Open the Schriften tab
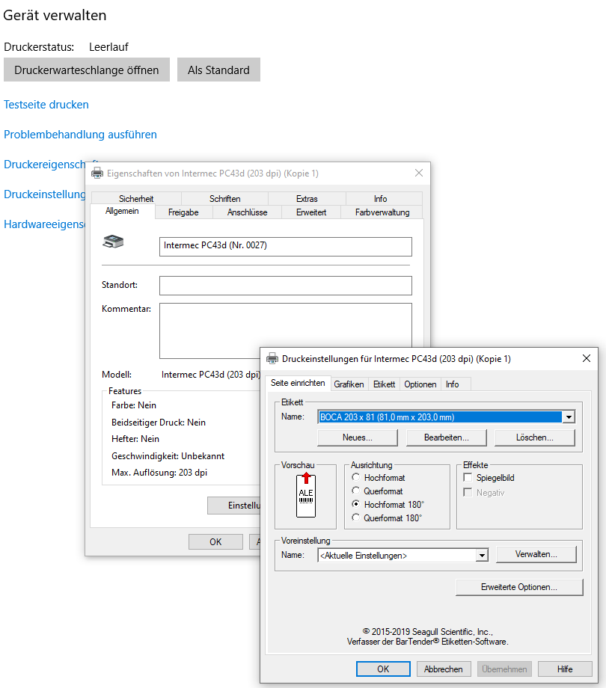This screenshot has height=688, width=606. pos(224,199)
